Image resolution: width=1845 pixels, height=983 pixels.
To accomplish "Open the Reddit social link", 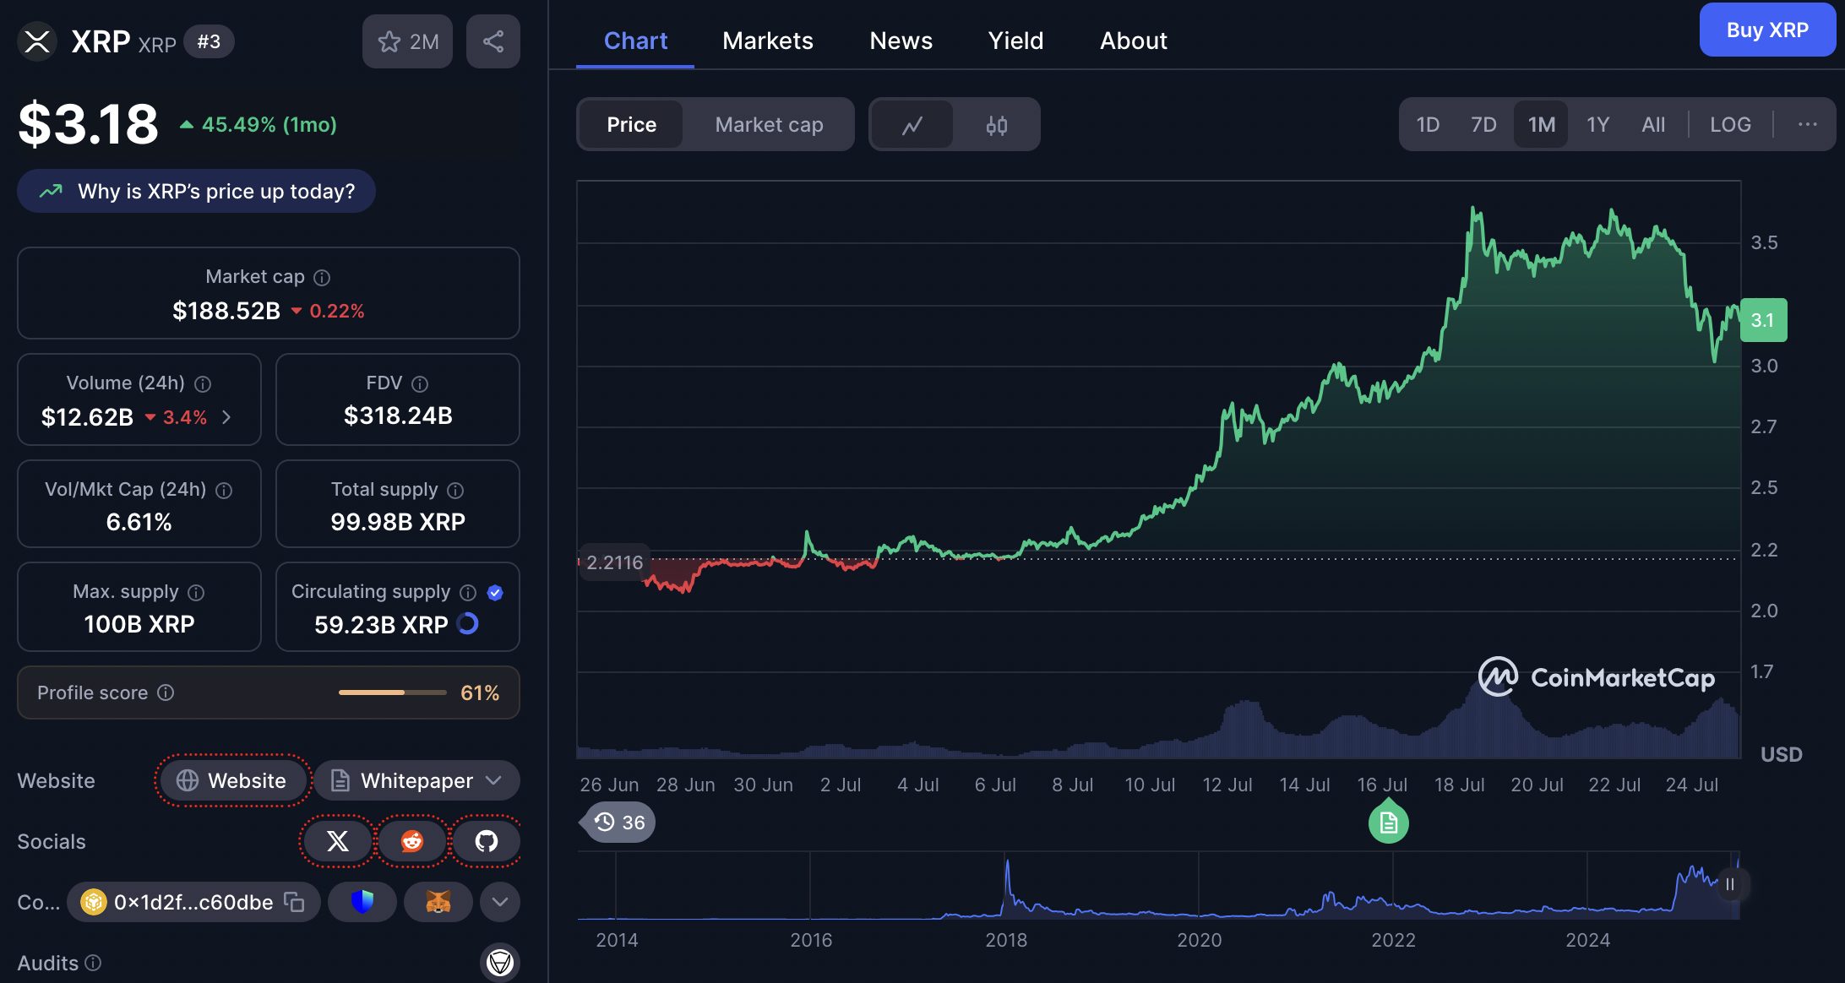I will 411,841.
